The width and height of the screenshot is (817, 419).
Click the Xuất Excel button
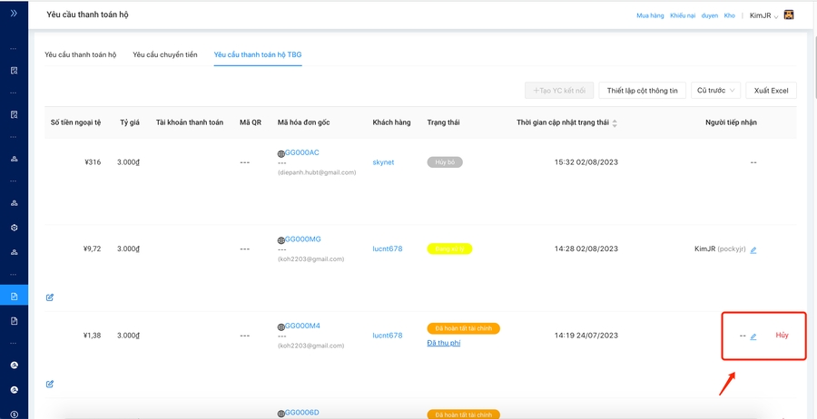(771, 91)
